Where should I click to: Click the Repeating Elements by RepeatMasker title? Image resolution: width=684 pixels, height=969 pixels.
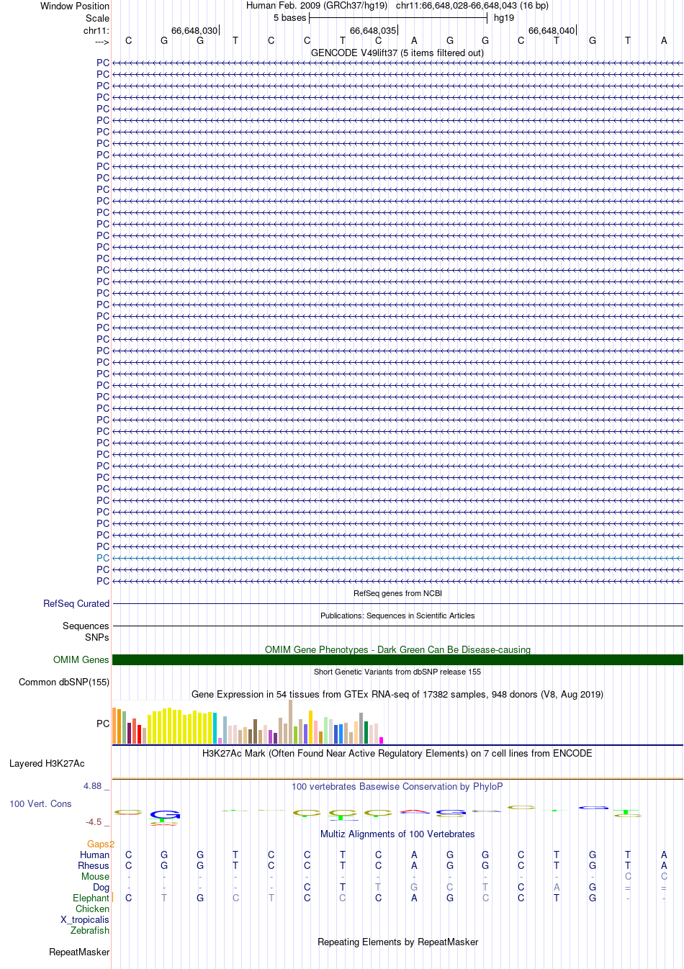[397, 942]
